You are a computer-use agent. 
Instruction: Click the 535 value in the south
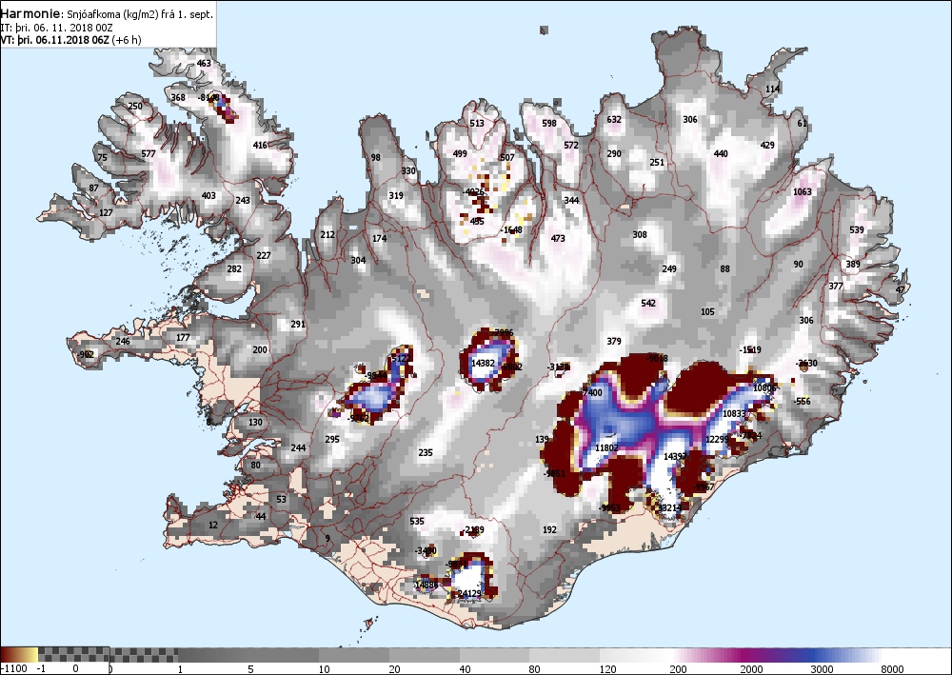pos(417,522)
